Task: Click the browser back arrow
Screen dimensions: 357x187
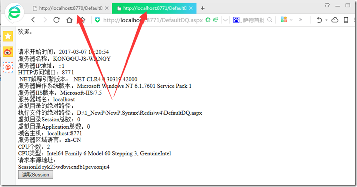Action: [33, 20]
